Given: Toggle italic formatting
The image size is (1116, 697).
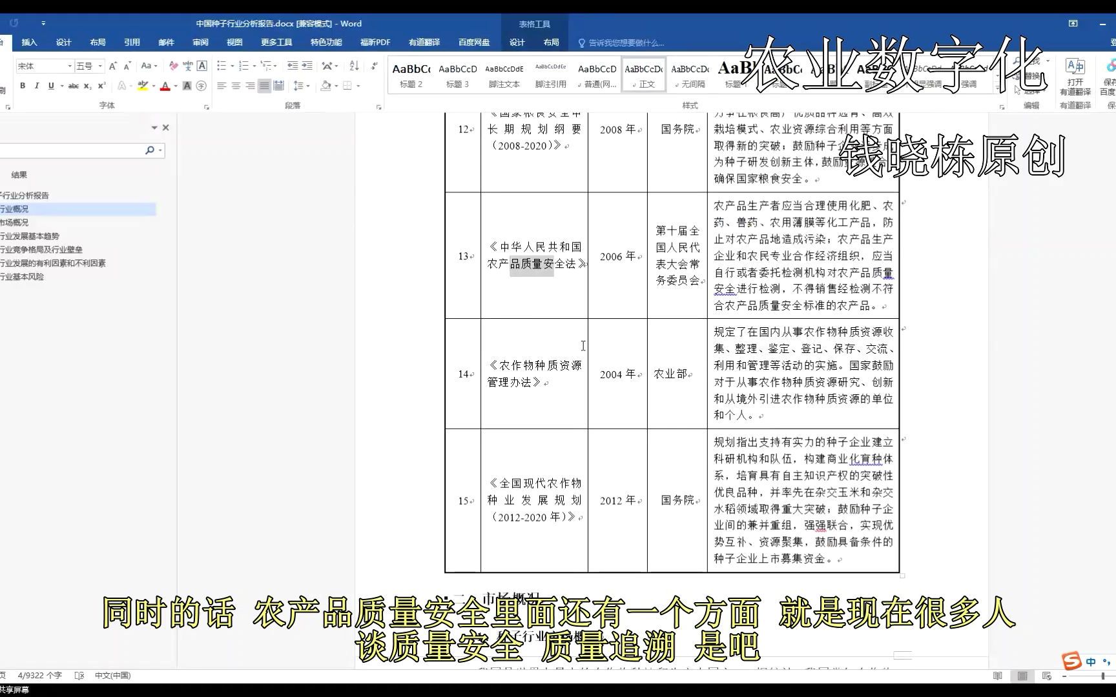Looking at the screenshot, I should (x=37, y=86).
